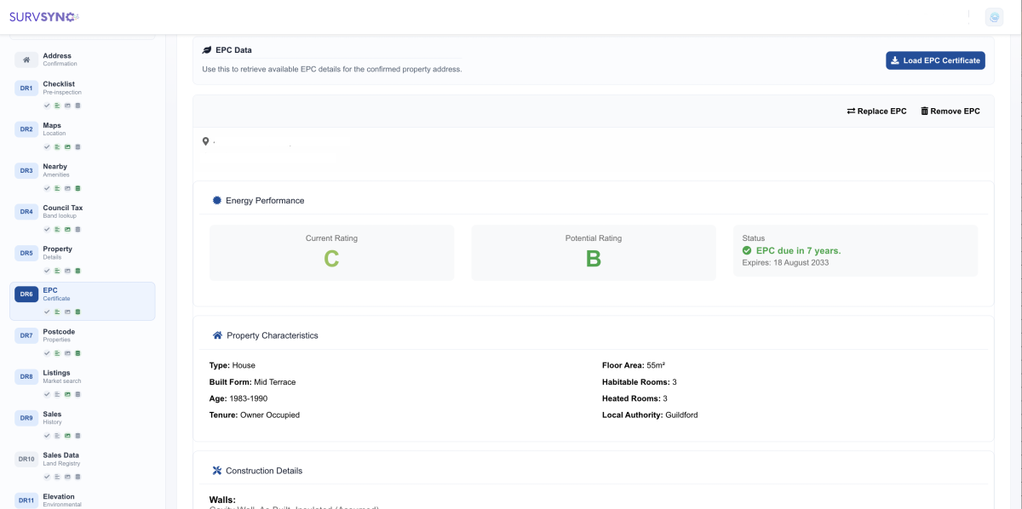Click the image icon under Checklist Pre-inspection
Viewport: 1022px width, 509px height.
[x=67, y=106]
